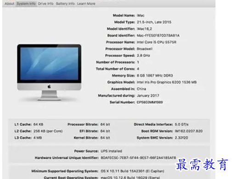The image size is (232, 179).
Task: Go to the Learn More tab
Action: [x=86, y=4]
